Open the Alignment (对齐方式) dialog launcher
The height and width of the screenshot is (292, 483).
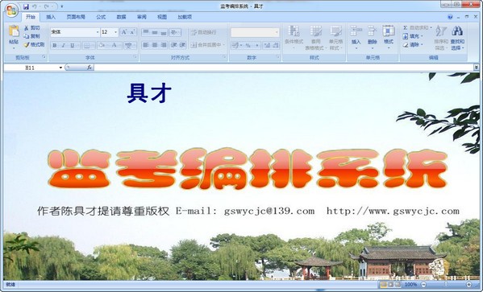pyautogui.click(x=224, y=57)
